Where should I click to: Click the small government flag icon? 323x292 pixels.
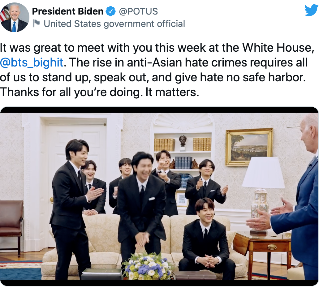click(x=37, y=24)
